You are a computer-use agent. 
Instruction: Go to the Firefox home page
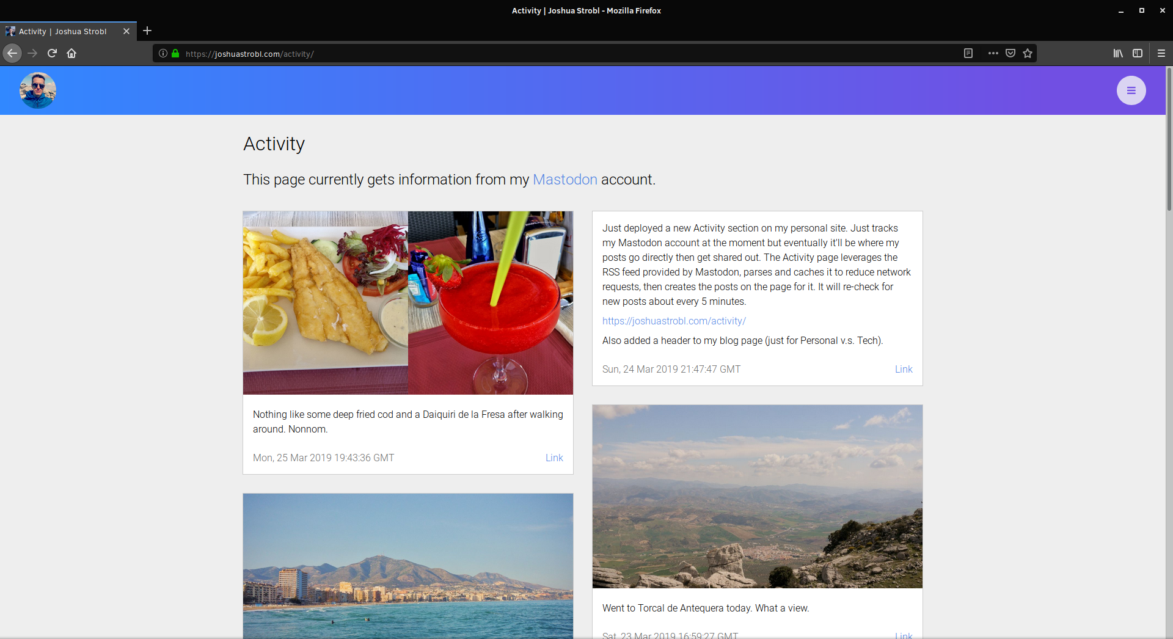tap(71, 53)
